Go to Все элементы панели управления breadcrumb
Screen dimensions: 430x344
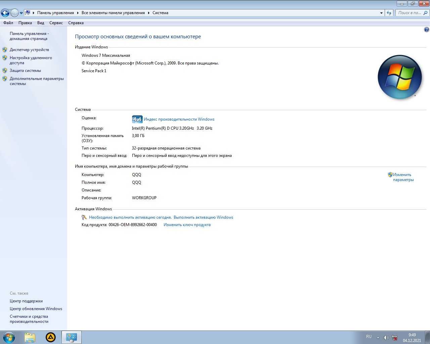point(113,13)
